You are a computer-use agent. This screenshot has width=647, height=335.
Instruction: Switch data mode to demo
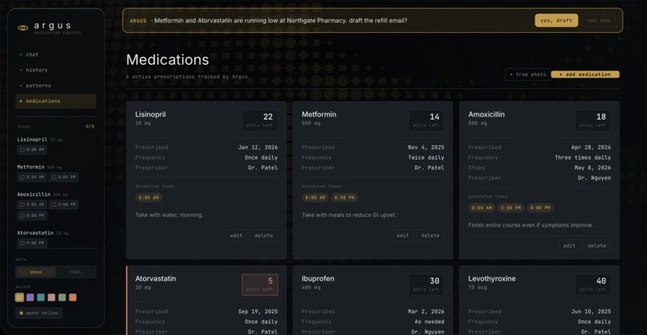36,272
